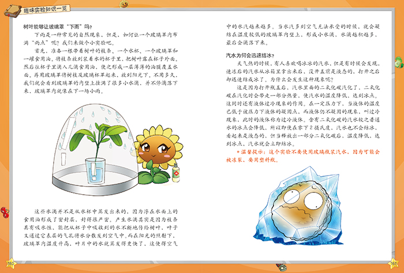
Task: Select the heading 树叶能够让玻璃罩"下雨"吗?
Action: click(58, 26)
